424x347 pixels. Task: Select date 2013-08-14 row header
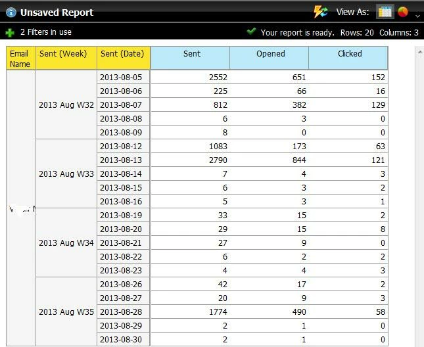[124, 173]
